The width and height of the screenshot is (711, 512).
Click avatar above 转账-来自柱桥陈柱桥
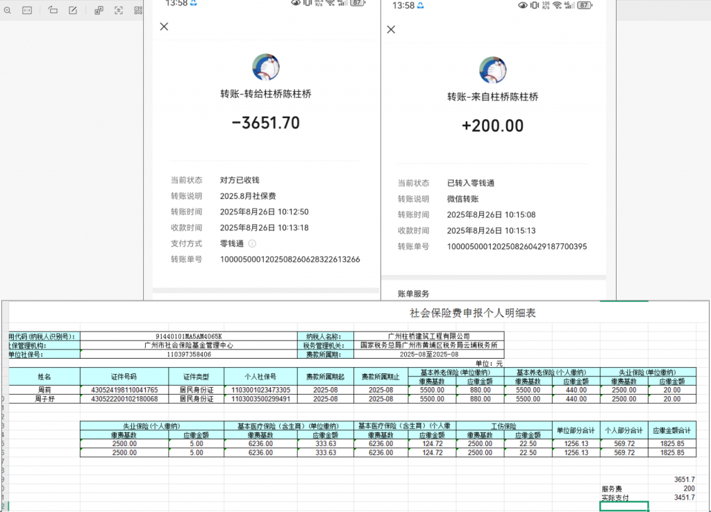[x=493, y=70]
